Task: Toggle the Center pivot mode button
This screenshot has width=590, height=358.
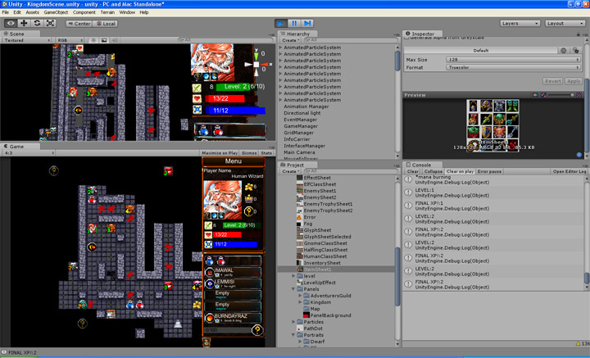Action: [79, 23]
